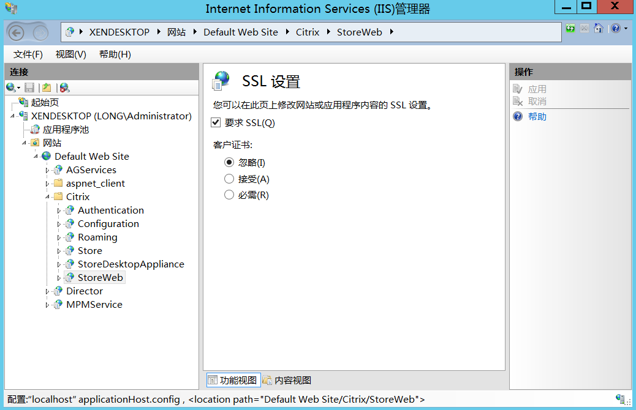The height and width of the screenshot is (410, 636).
Task: Click the Forward navigation arrow
Action: 40,33
